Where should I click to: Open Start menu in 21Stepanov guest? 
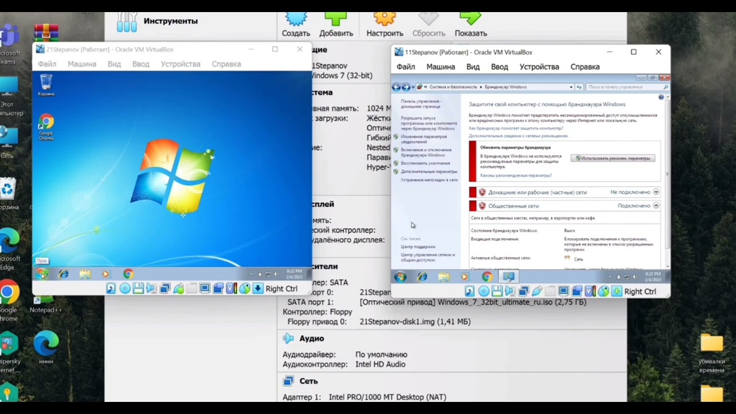tap(42, 274)
